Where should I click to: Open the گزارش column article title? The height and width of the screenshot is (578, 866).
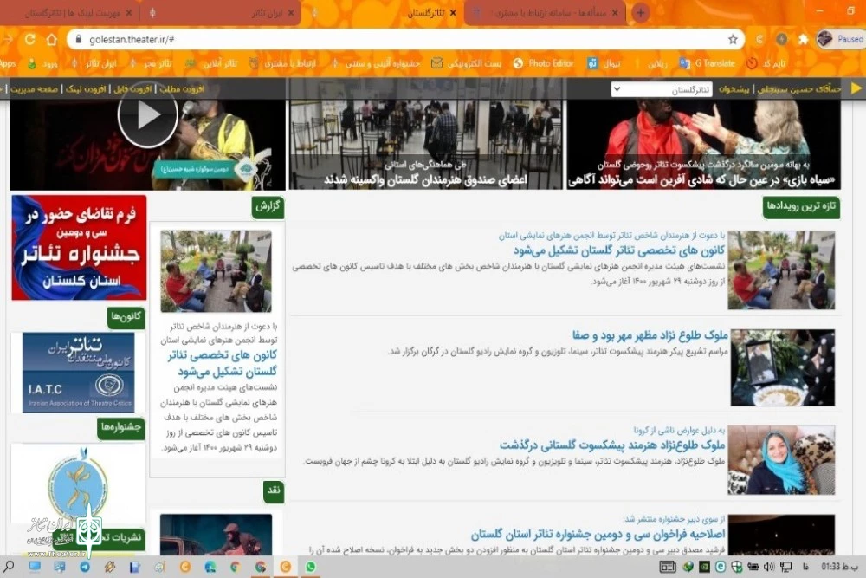tap(223, 363)
